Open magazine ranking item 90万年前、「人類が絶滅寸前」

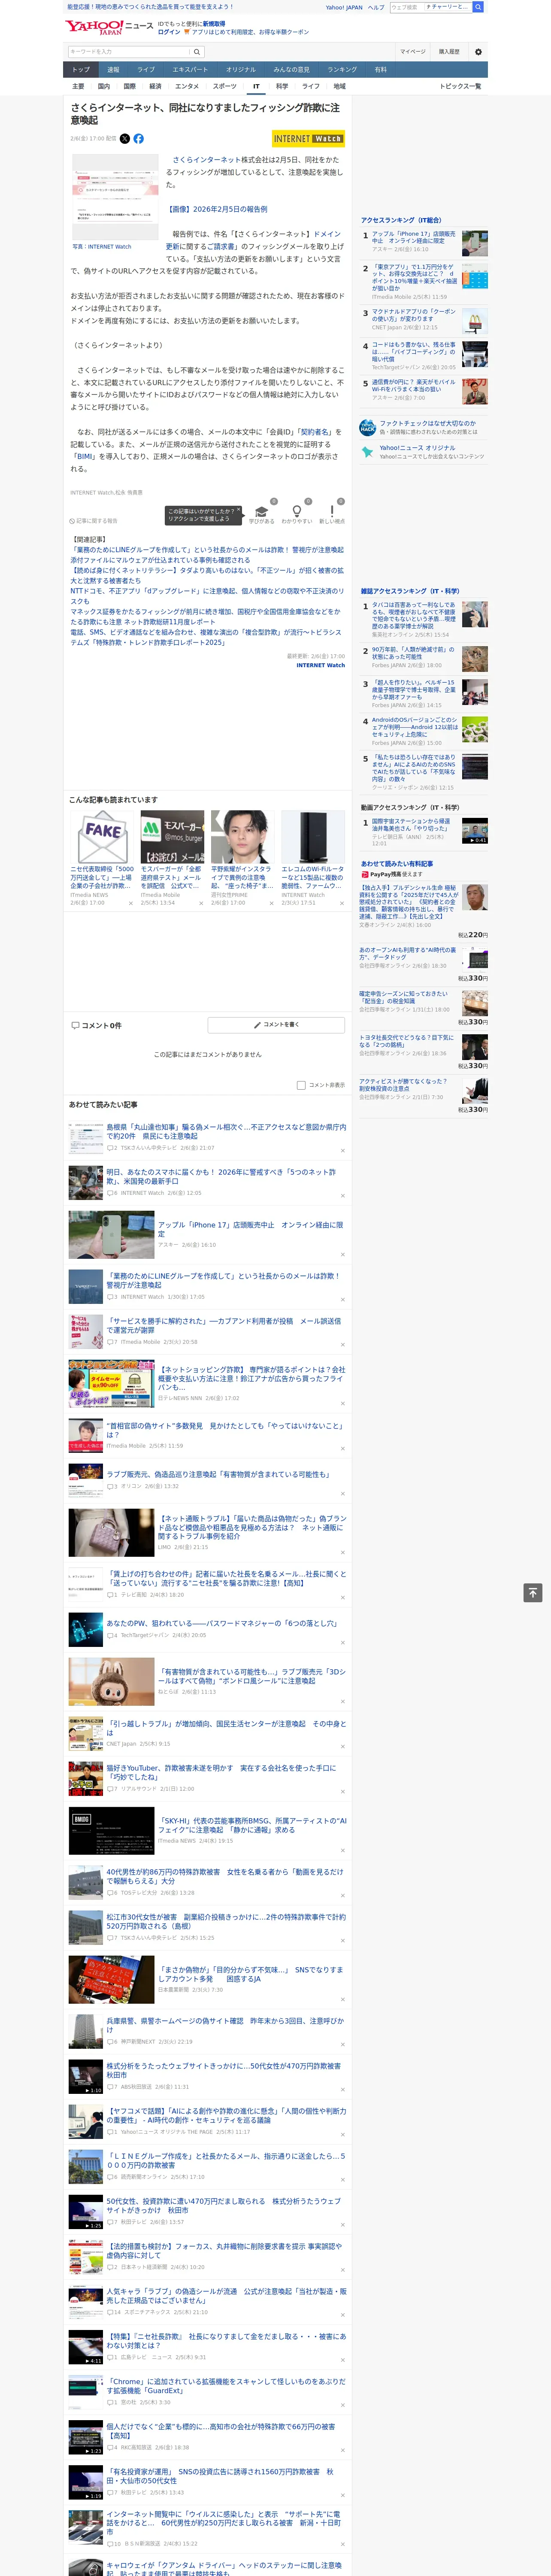point(414,653)
